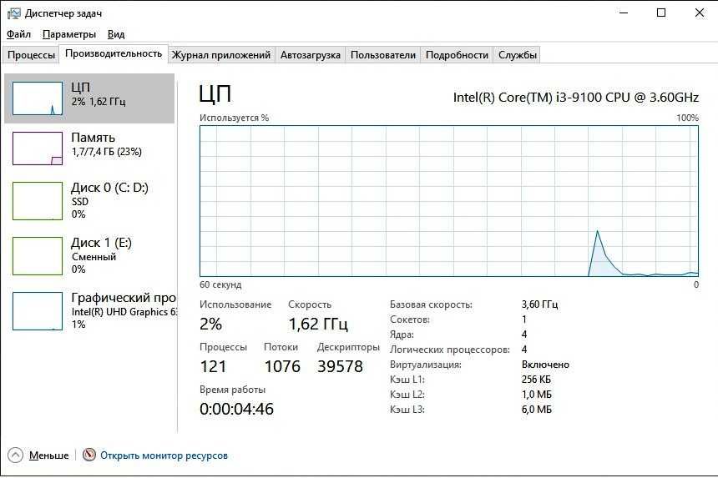
Task: Close the Диспетчер задач window
Action: tap(700, 13)
